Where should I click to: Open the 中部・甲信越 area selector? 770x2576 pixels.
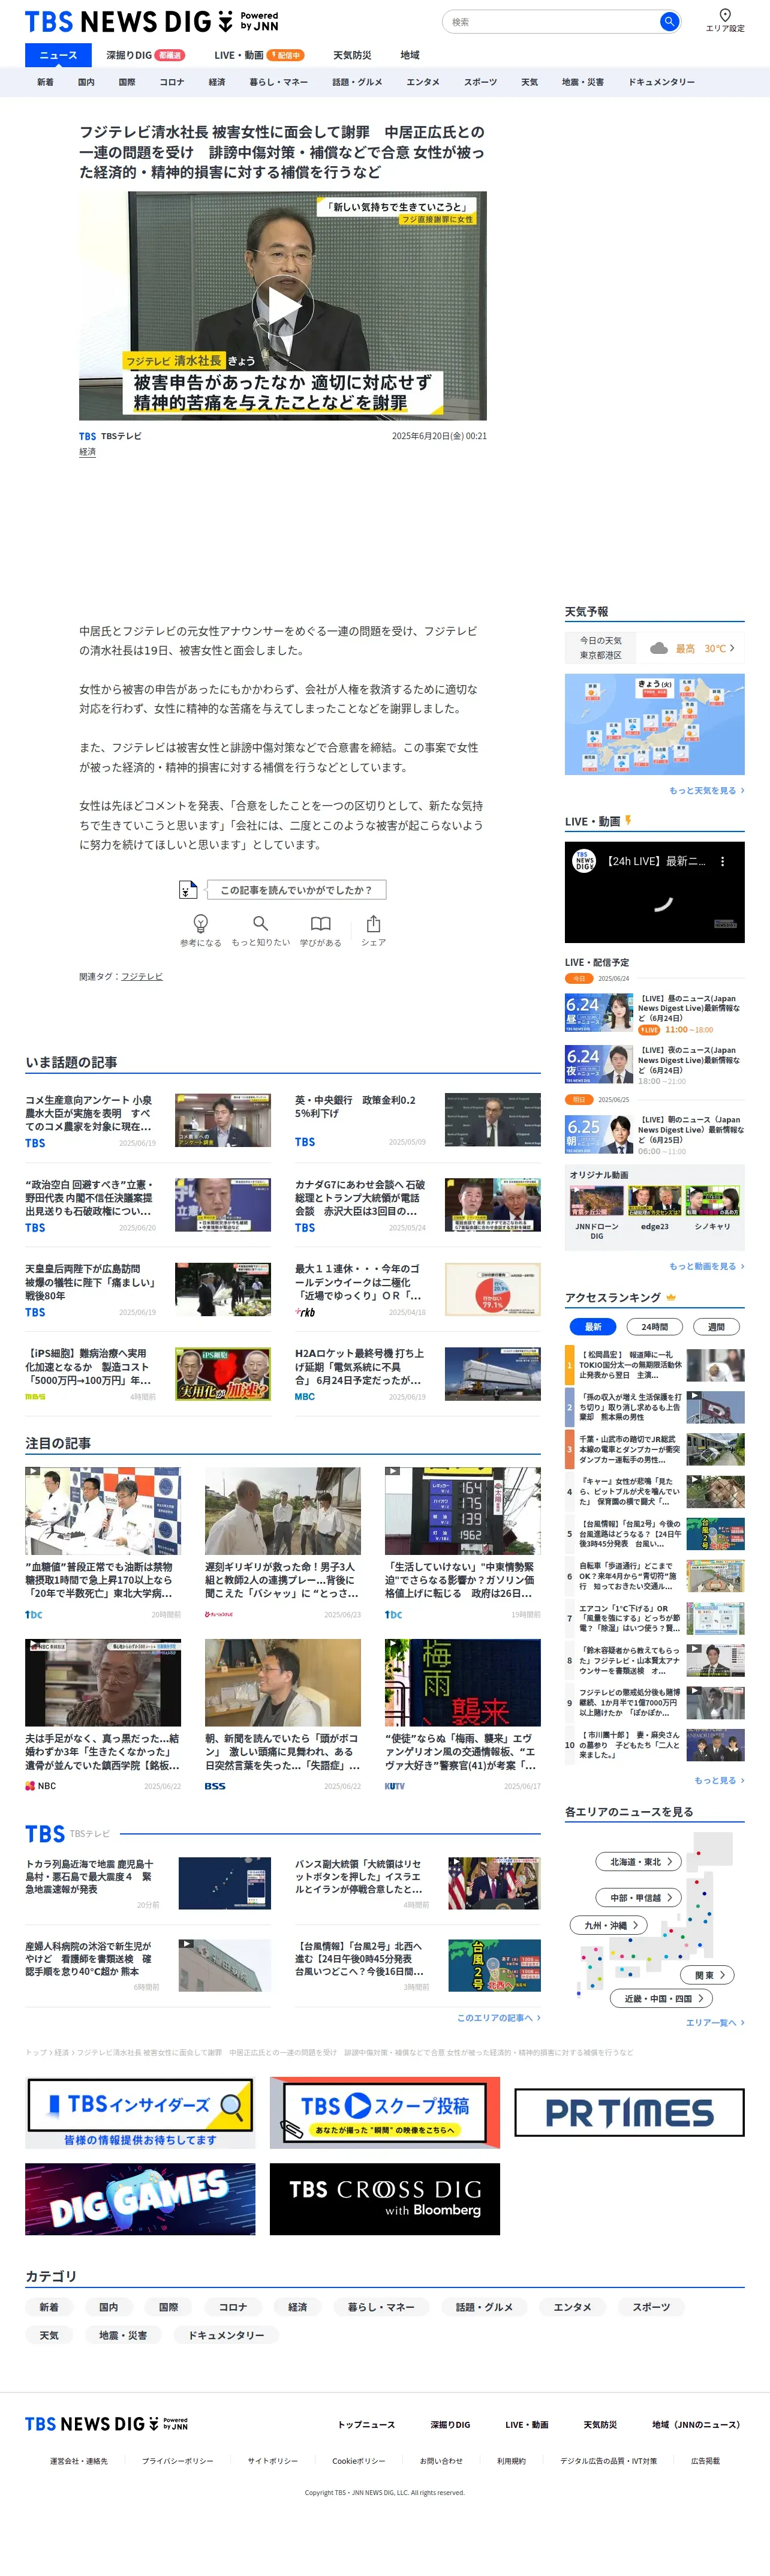point(640,1897)
